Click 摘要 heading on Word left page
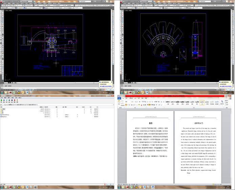235x190 pixels. pyautogui.click(x=151, y=123)
